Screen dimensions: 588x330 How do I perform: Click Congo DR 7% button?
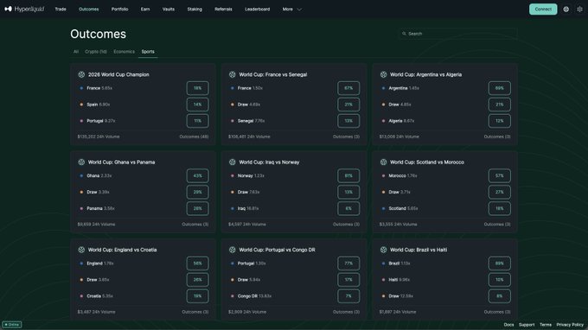(348, 296)
